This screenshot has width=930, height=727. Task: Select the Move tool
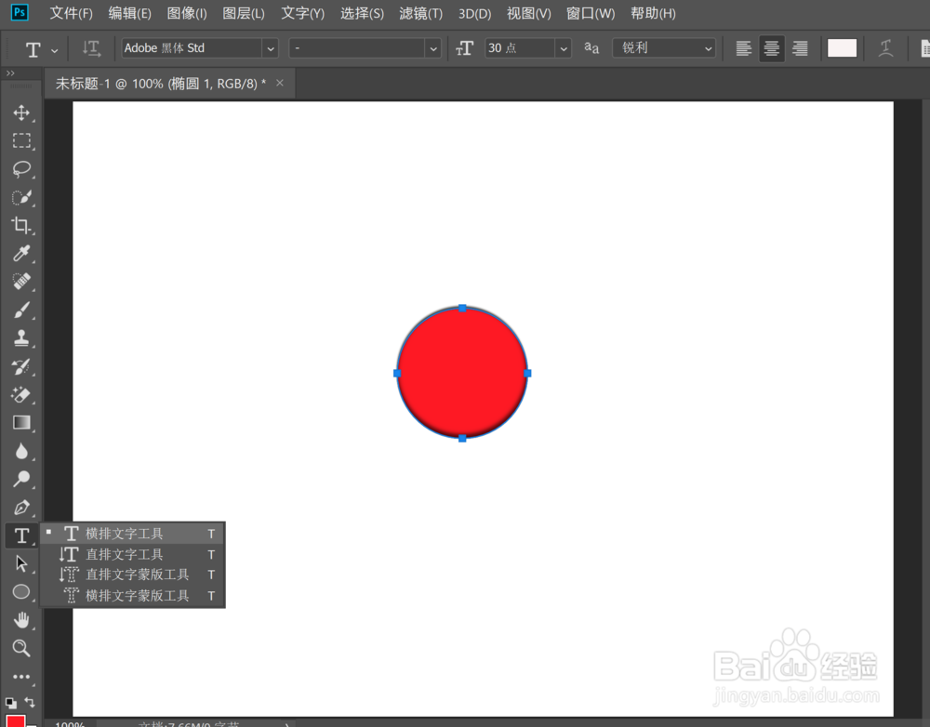[x=21, y=112]
